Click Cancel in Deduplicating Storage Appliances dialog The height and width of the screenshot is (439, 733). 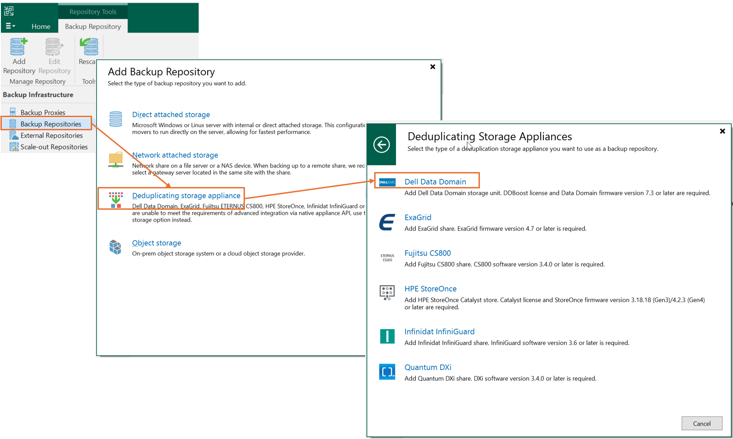pyautogui.click(x=702, y=424)
